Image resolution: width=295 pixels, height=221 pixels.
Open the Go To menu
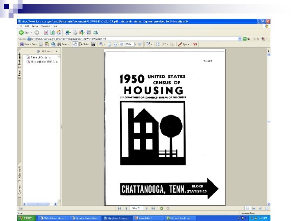click(35, 26)
